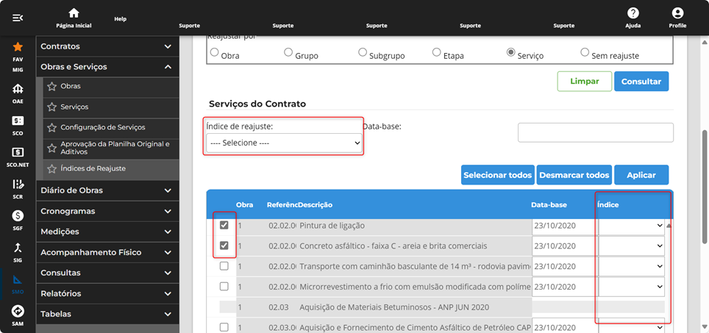Open Índice dropdown for Transporte com caminhão row
Screen dimensions: 709x333
[x=631, y=266]
